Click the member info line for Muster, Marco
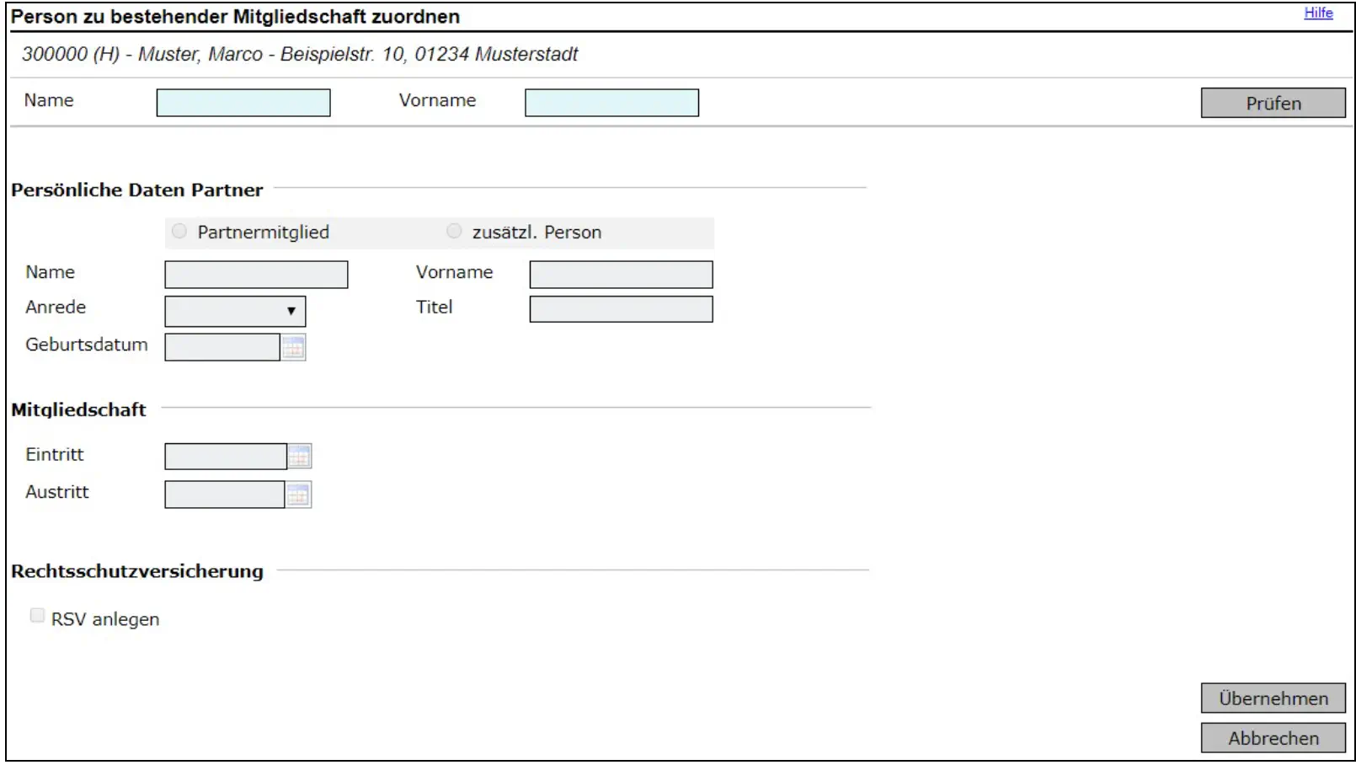Viewport: 1356px width, 765px height. [300, 55]
